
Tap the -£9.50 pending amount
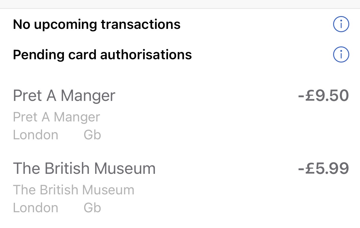pyautogui.click(x=323, y=96)
